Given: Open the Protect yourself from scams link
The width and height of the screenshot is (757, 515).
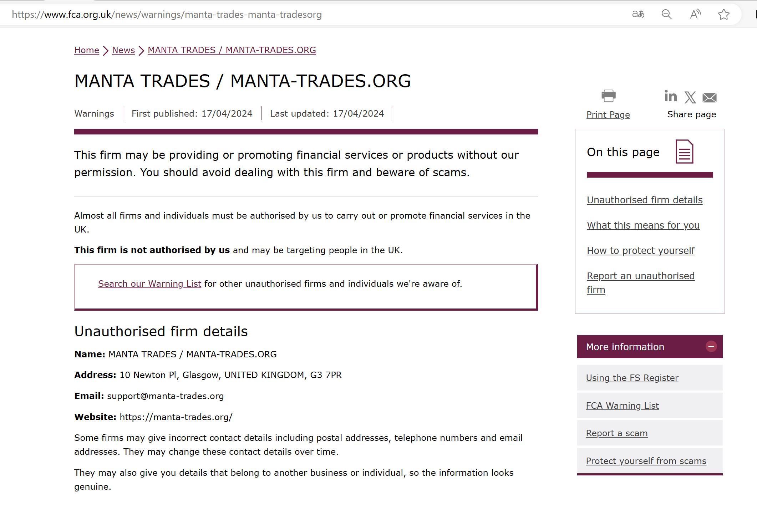Looking at the screenshot, I should point(646,461).
